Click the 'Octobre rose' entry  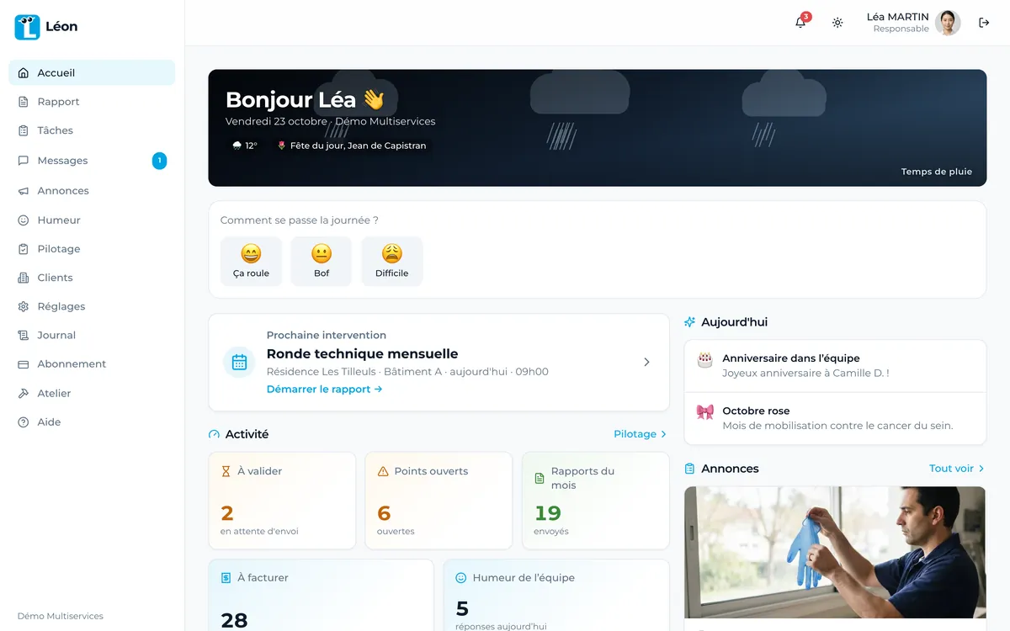point(835,418)
